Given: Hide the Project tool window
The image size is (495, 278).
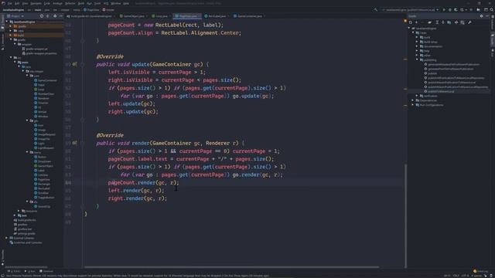Looking at the screenshot, I should pos(61,16).
